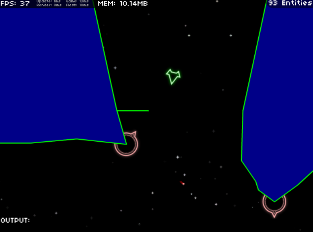Click the bottom pointed tip of right wall
Image resolution: width=313 pixels, height=232 pixels.
(274, 201)
